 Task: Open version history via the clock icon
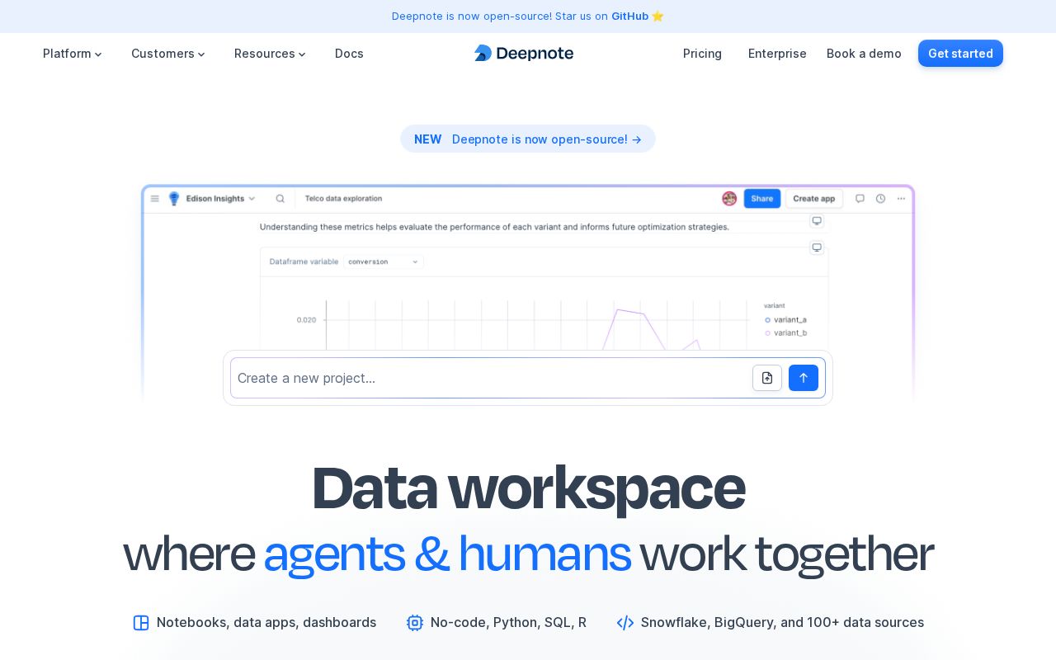[880, 199]
